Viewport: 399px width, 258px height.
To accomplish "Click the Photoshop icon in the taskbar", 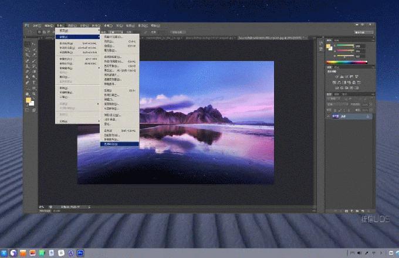I will (x=80, y=252).
